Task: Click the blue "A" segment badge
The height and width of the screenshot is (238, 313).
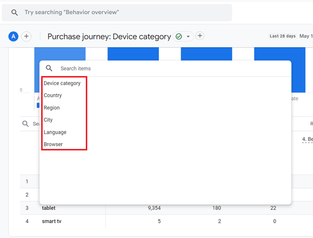Action: (13, 36)
